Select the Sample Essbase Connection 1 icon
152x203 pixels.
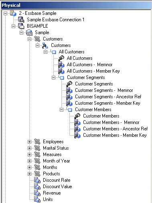[21, 20]
